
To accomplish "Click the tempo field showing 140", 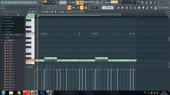I will click(63, 3).
